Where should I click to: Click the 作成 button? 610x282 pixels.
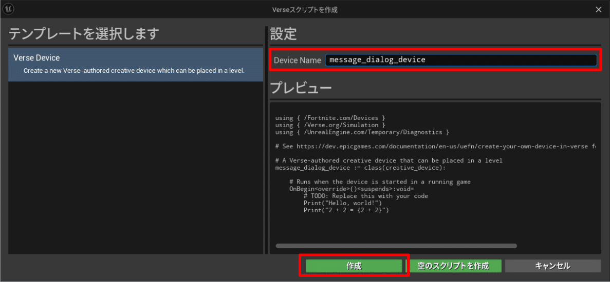pyautogui.click(x=354, y=266)
